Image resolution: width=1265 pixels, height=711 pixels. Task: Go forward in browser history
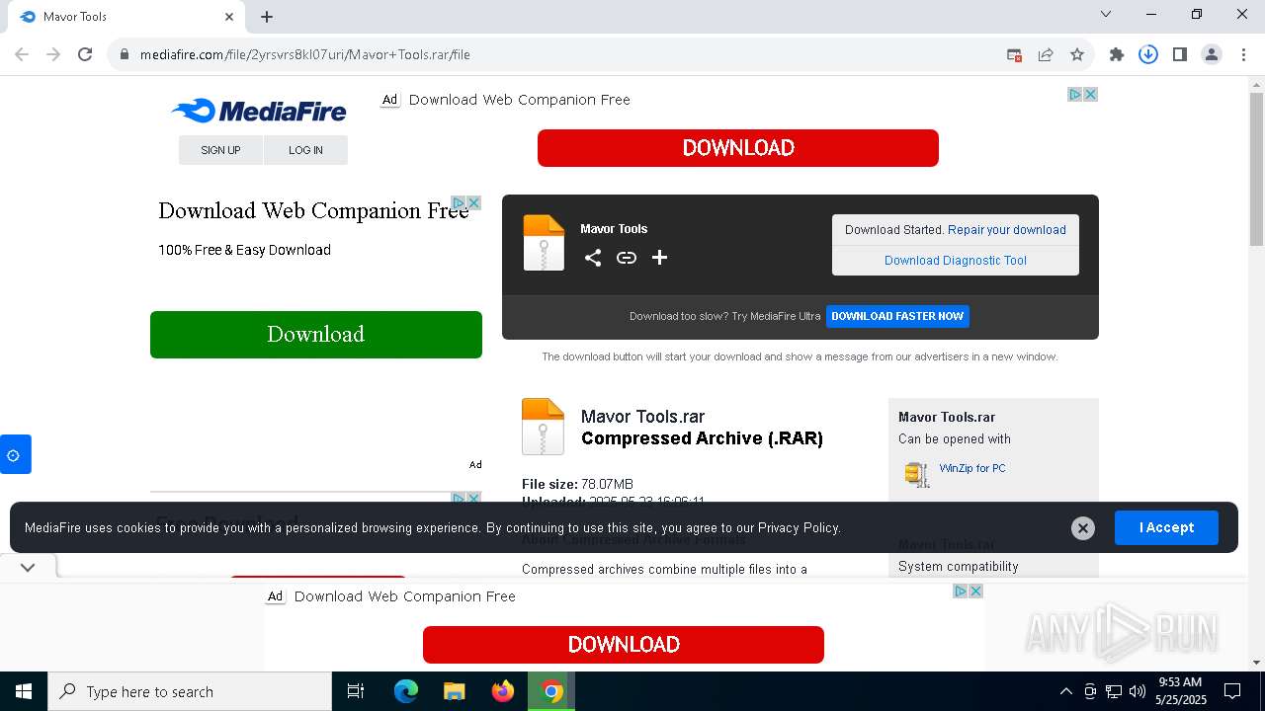pyautogui.click(x=53, y=54)
